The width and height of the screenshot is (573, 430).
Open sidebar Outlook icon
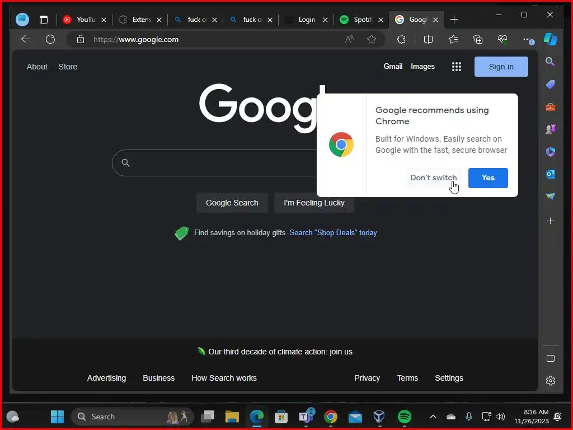[551, 175]
